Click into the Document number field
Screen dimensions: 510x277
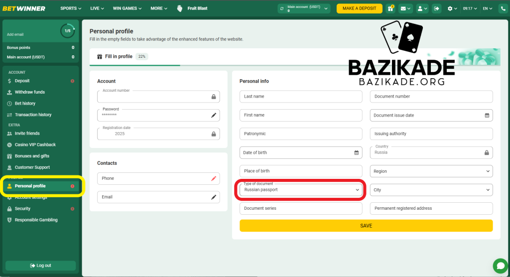[x=431, y=97]
